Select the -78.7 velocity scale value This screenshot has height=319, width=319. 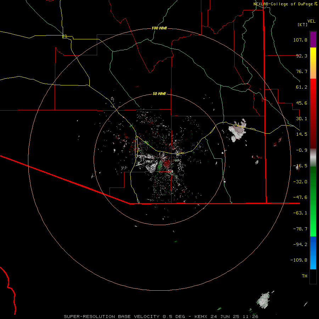tap(300, 229)
